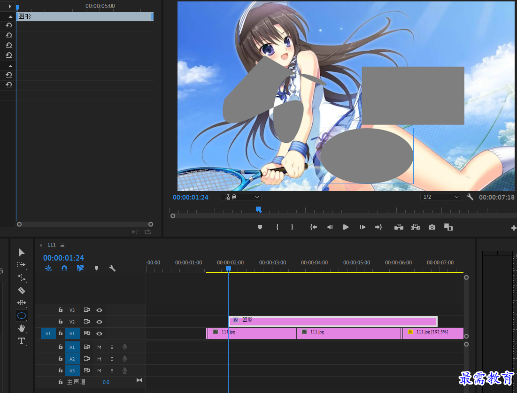This screenshot has height=393, width=517.
Task: Target track A3 button
Action: point(72,371)
